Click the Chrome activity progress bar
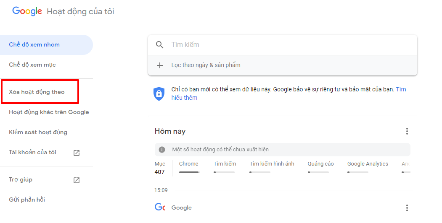442x223 pixels. click(x=189, y=172)
